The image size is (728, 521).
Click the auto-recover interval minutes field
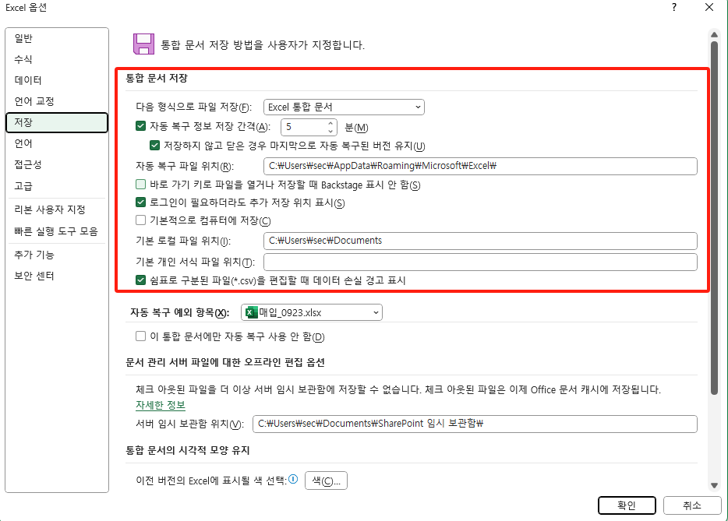point(304,127)
